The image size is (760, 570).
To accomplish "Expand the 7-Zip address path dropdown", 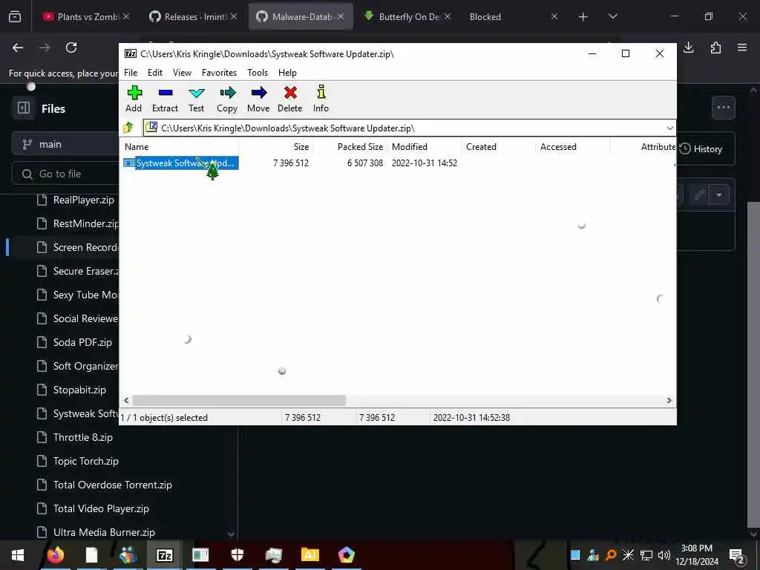I will coord(670,128).
